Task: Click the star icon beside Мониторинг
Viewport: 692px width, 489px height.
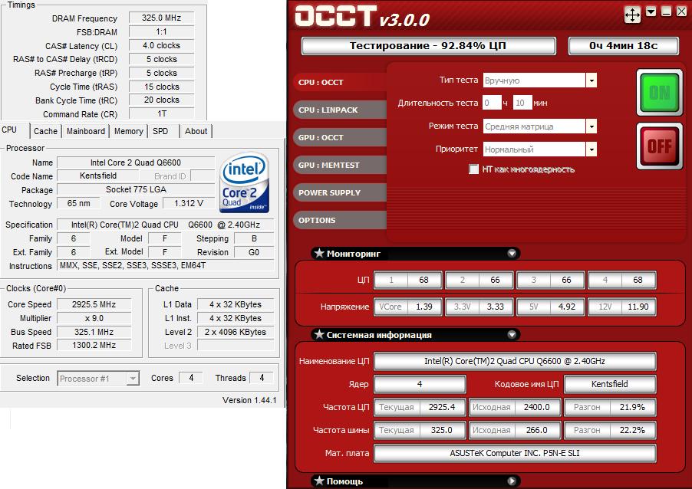Action: [319, 254]
